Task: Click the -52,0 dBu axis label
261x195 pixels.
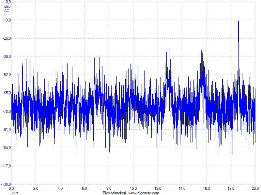Action: click(7, 75)
